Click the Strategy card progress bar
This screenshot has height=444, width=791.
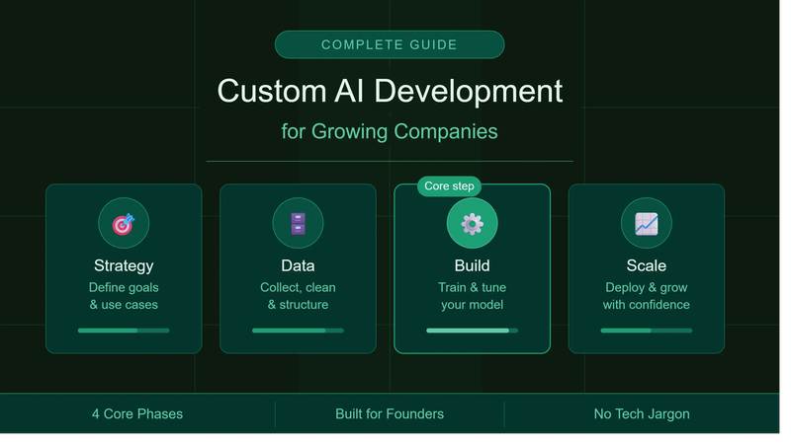[124, 331]
